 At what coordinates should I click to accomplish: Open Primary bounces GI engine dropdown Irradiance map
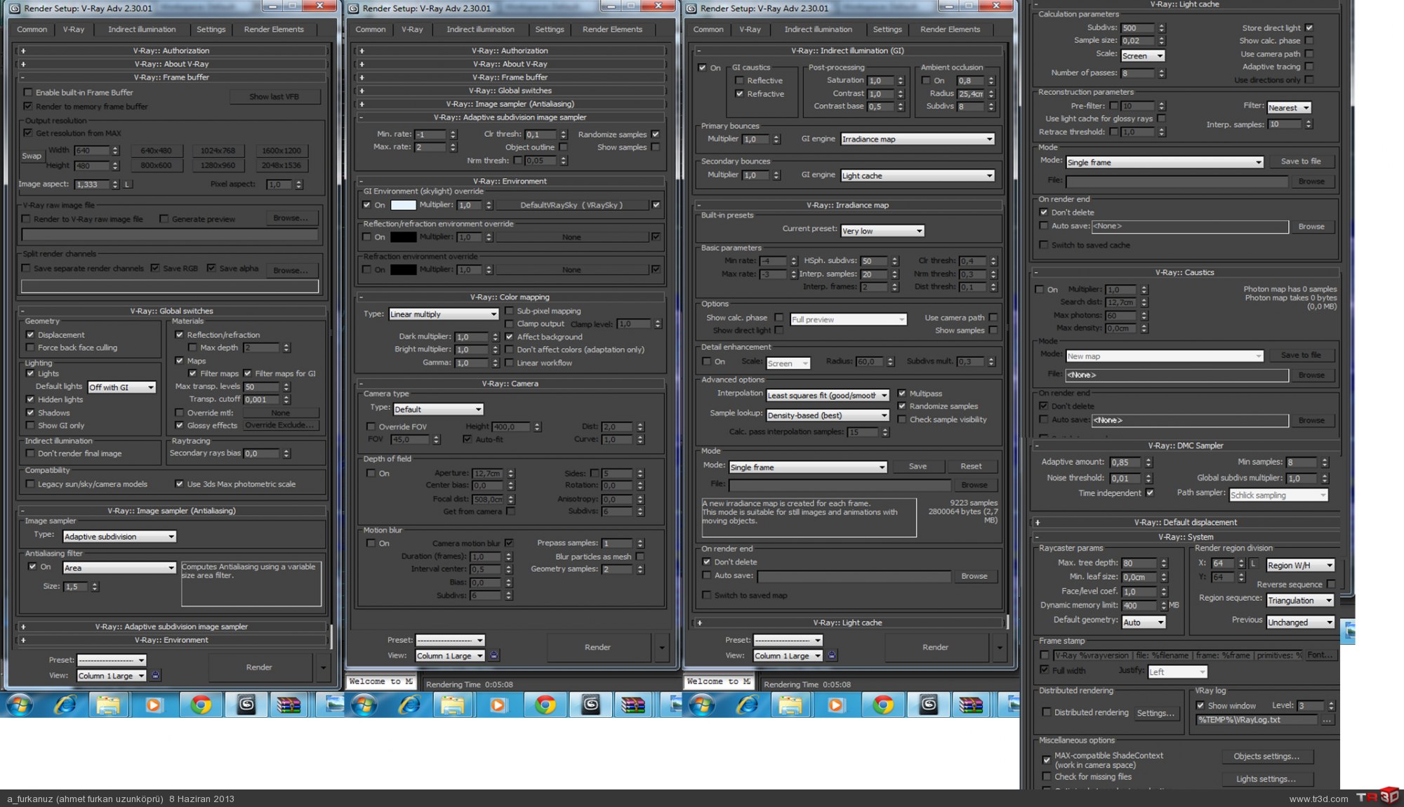tap(918, 139)
